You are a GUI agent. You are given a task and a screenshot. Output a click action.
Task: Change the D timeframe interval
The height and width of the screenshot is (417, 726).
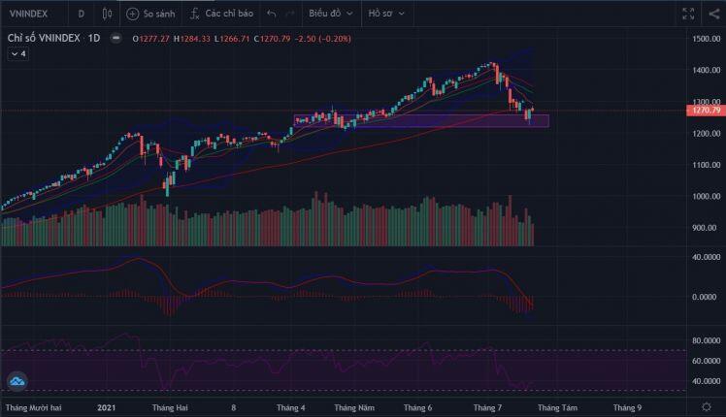point(82,14)
